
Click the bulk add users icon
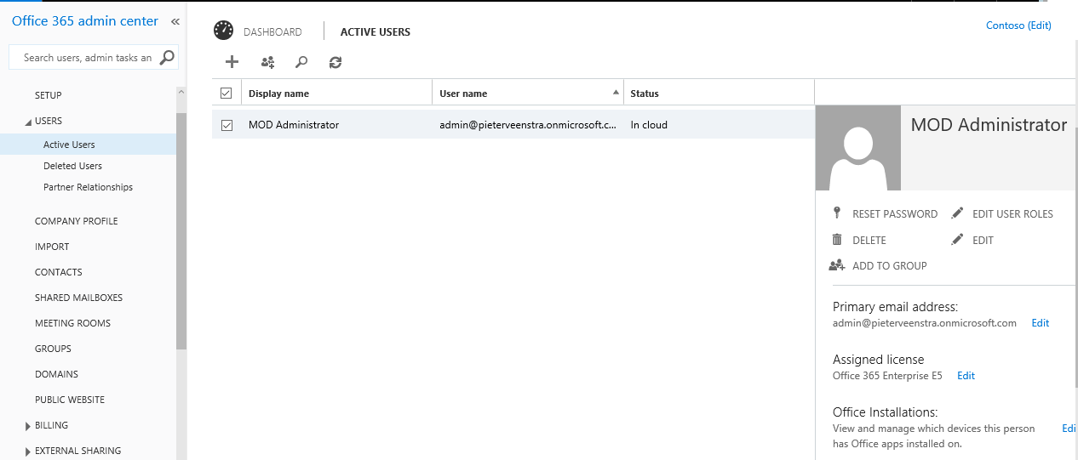click(x=267, y=62)
